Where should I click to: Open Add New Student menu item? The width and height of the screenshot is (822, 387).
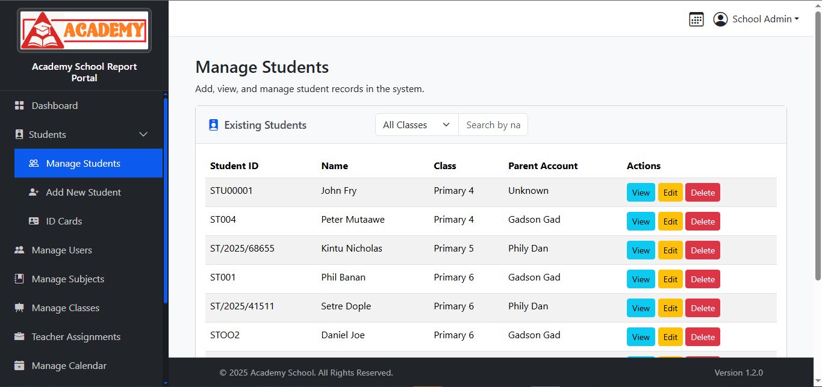click(x=83, y=193)
